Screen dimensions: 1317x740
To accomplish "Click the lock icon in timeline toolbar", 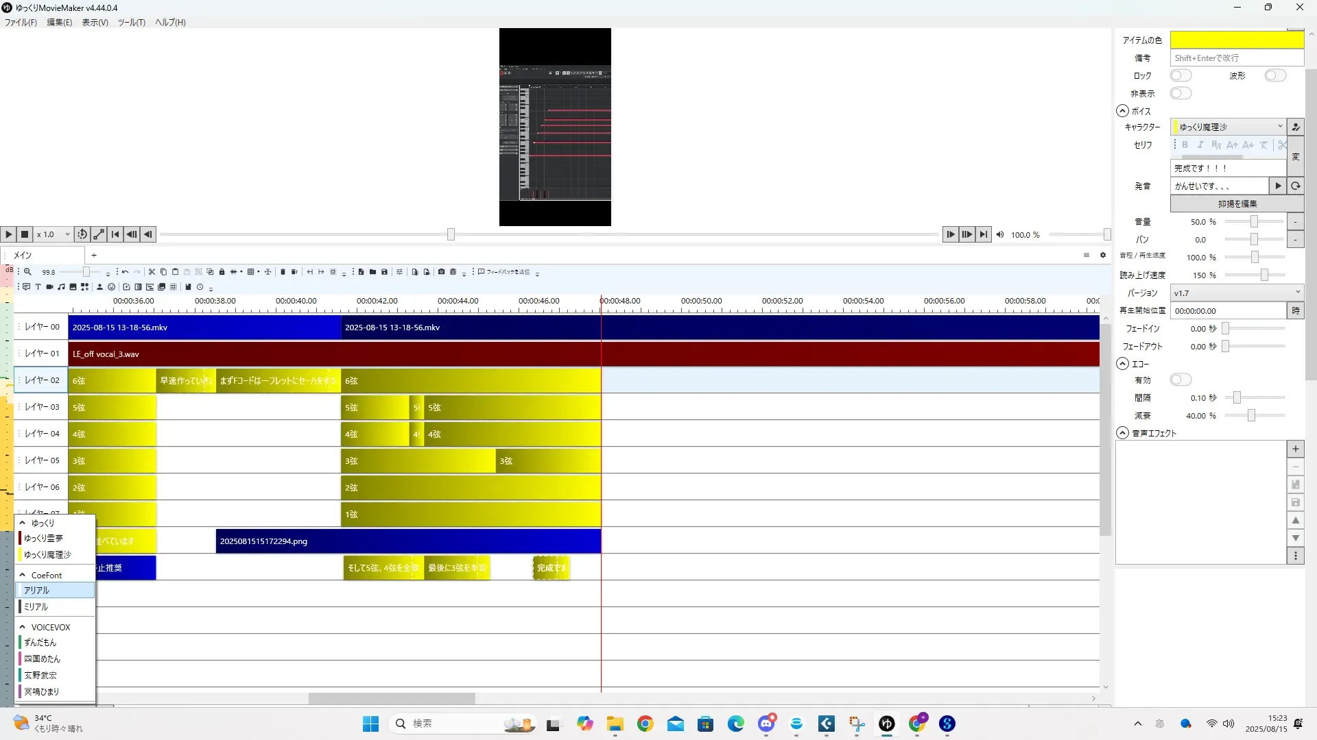I will (222, 272).
